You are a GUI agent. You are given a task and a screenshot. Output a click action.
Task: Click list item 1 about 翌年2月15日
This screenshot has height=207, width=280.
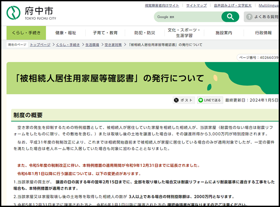144,185
